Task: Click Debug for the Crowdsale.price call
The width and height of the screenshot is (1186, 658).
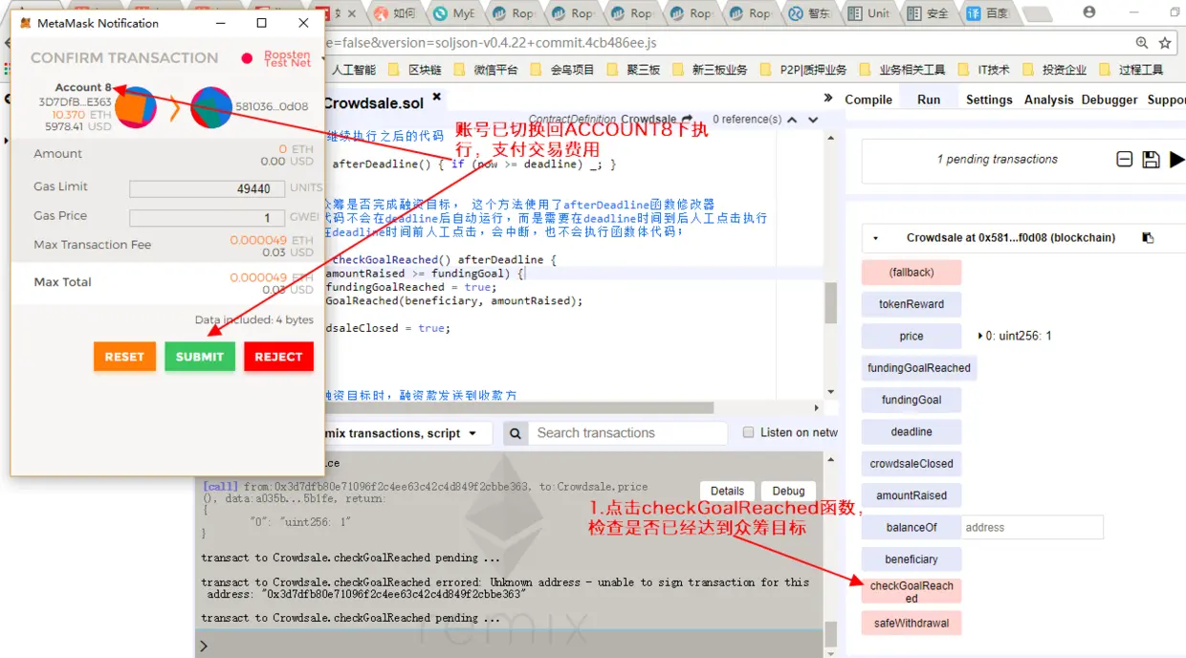Action: pyautogui.click(x=788, y=491)
